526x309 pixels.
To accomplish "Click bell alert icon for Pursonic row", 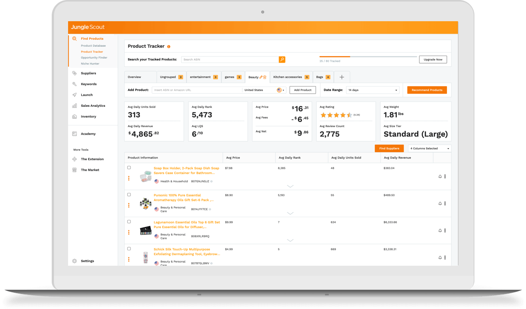I will [440, 203].
